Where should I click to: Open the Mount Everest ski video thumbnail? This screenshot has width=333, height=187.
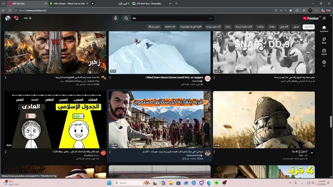pyautogui.click(x=159, y=53)
